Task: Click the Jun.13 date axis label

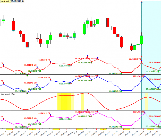Action: pyautogui.click(x=115, y=133)
